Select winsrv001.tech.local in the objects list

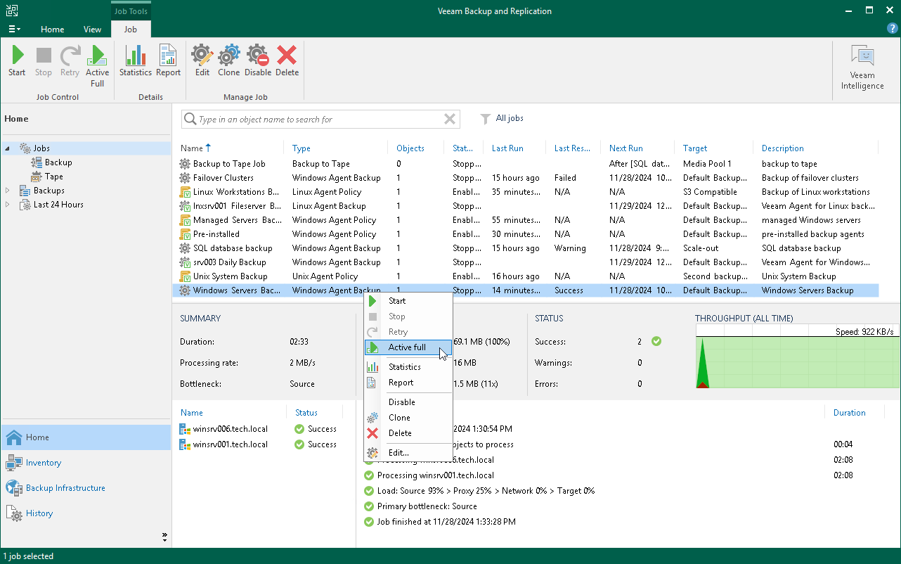[x=231, y=444]
